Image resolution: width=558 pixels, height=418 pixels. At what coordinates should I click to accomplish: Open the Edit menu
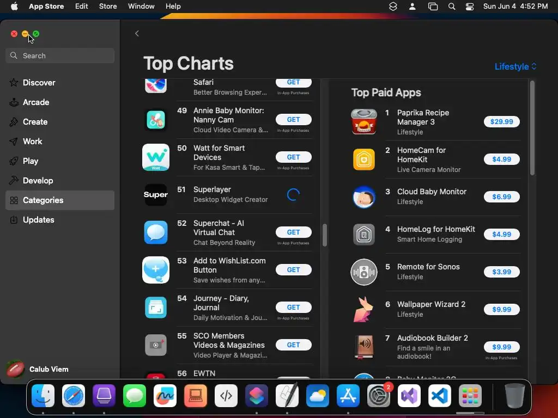pos(82,6)
